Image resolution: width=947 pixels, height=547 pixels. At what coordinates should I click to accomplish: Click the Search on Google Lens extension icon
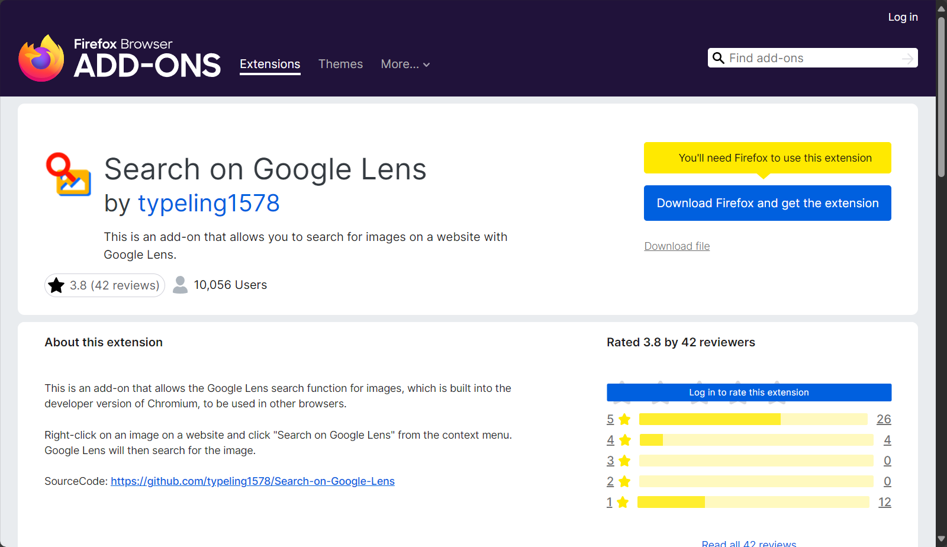click(69, 175)
